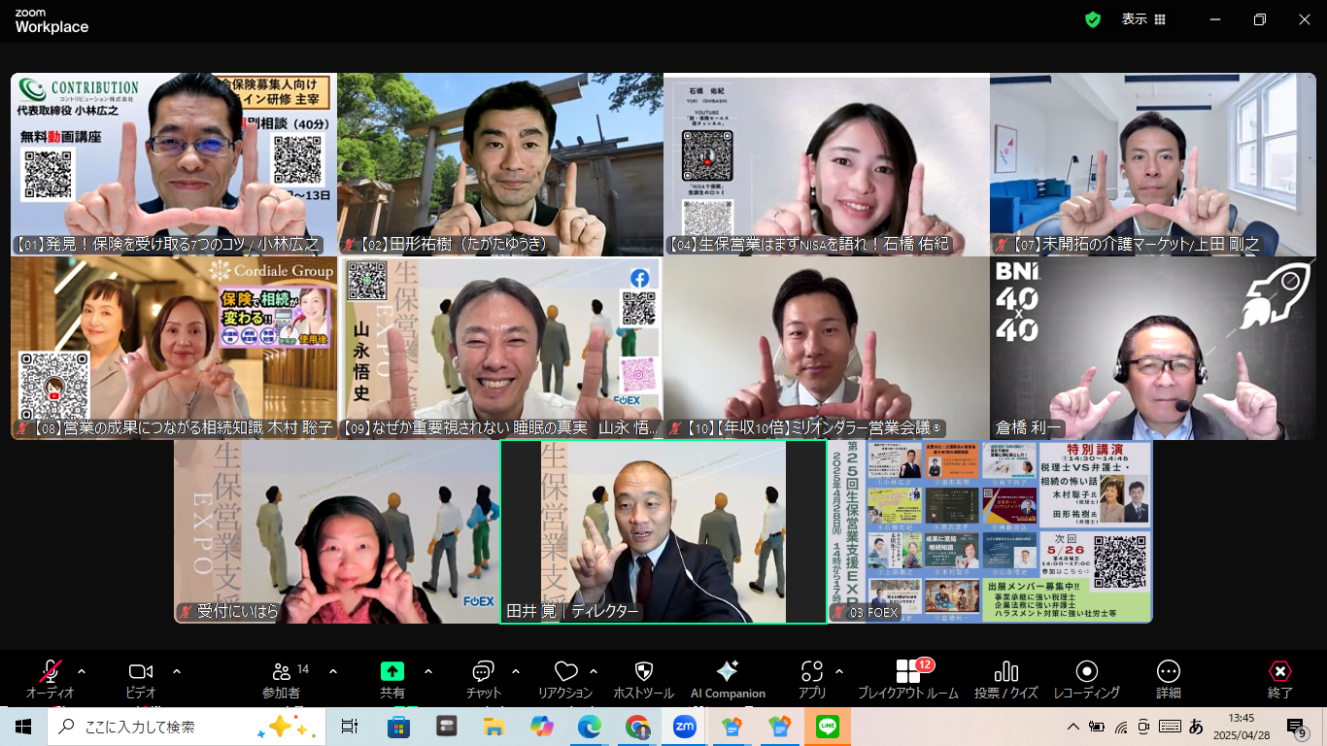1327x746 pixels.
Task: Open the 表示 view layout menu
Action: [x=1143, y=19]
